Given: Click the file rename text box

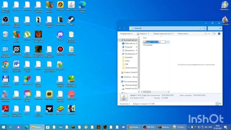Looking at the screenshot, I should pos(156,42).
